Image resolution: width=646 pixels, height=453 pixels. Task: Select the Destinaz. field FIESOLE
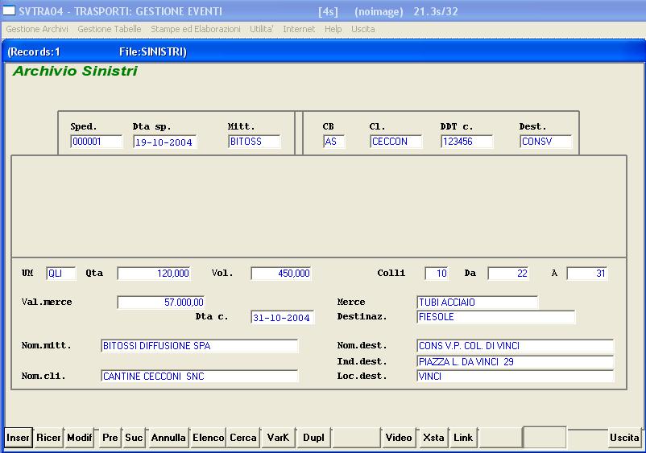pos(495,317)
